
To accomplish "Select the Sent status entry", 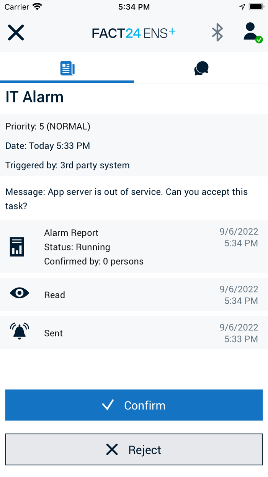I will (x=134, y=333).
